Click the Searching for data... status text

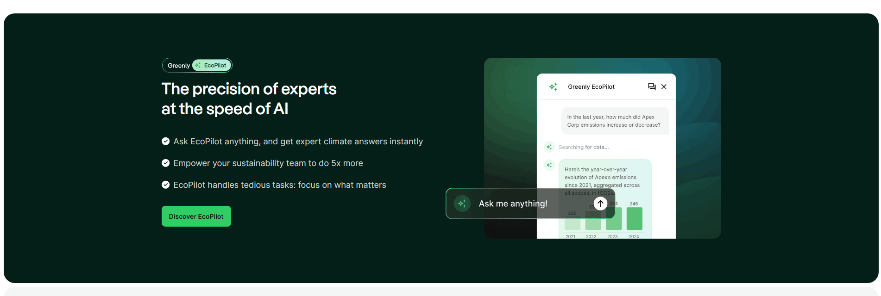click(x=584, y=147)
